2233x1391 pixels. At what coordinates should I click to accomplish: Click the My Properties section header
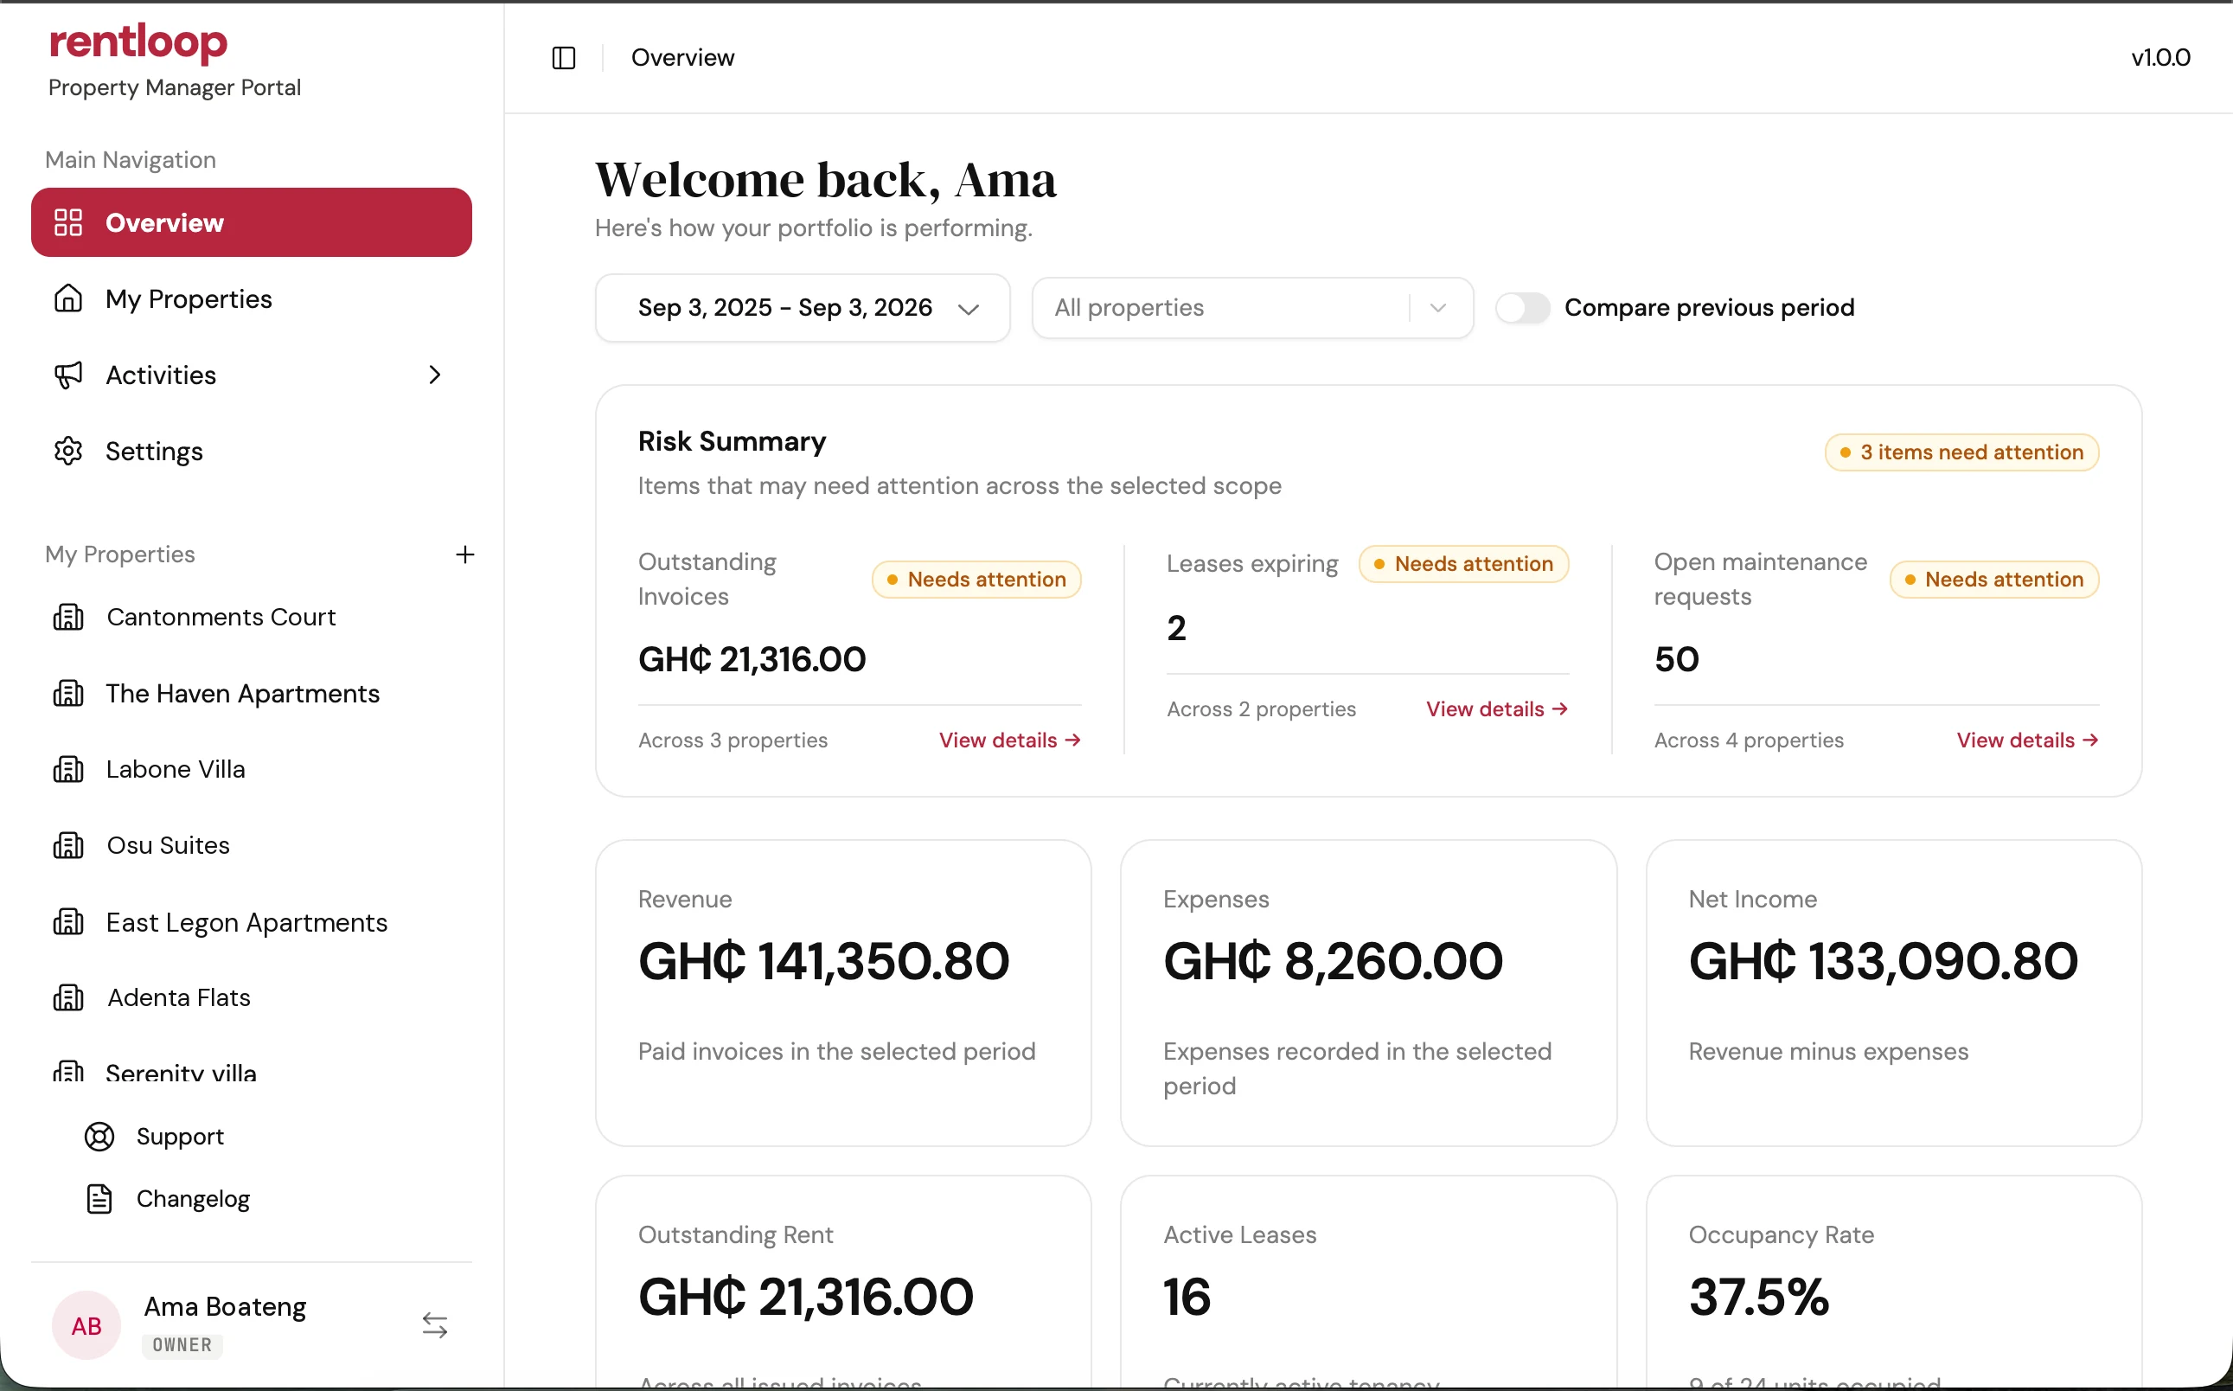tap(120, 554)
